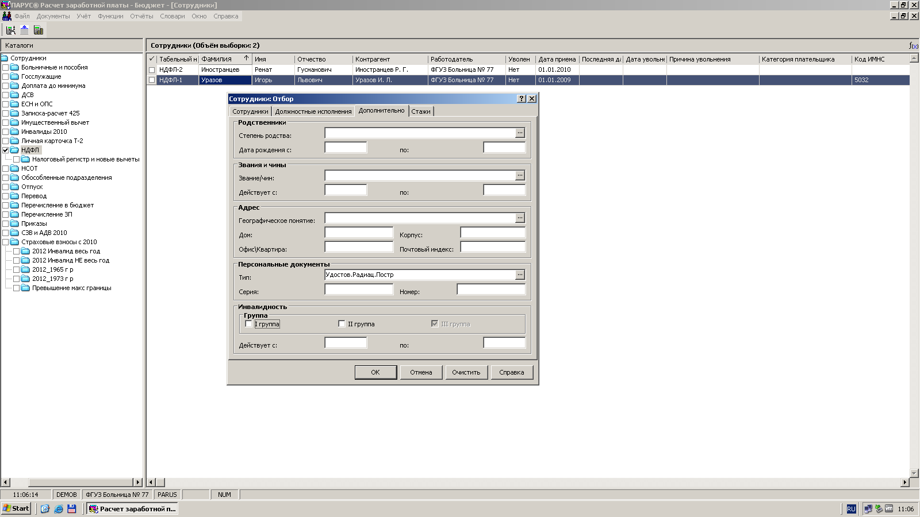This screenshot has height=517, width=920.
Task: Check row НДФЛ-2 Иностранцев selection box
Action: [152, 70]
